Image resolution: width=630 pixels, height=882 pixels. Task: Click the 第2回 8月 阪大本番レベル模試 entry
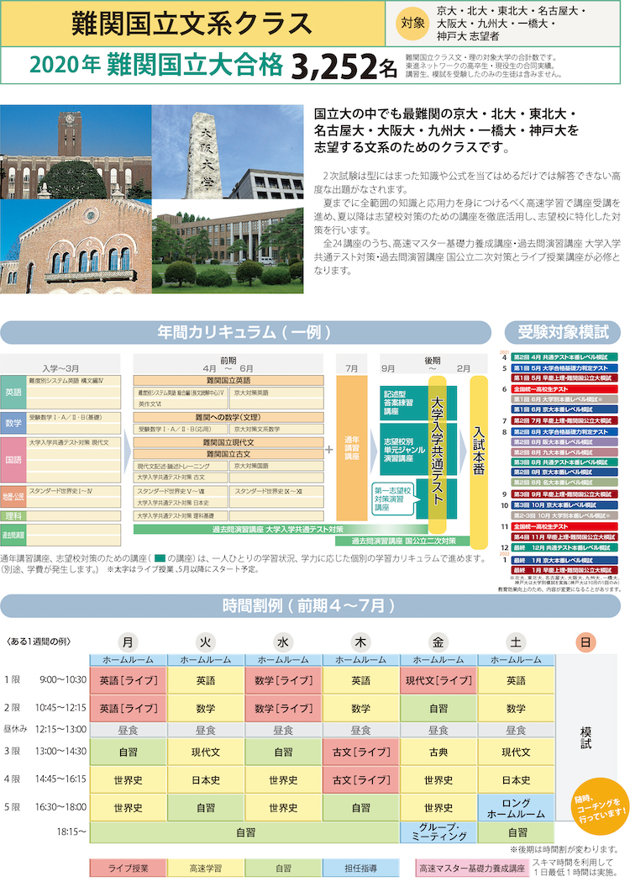pos(564,442)
